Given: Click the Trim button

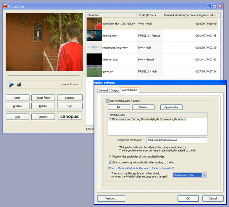Looking at the screenshot, I should pos(70,106).
